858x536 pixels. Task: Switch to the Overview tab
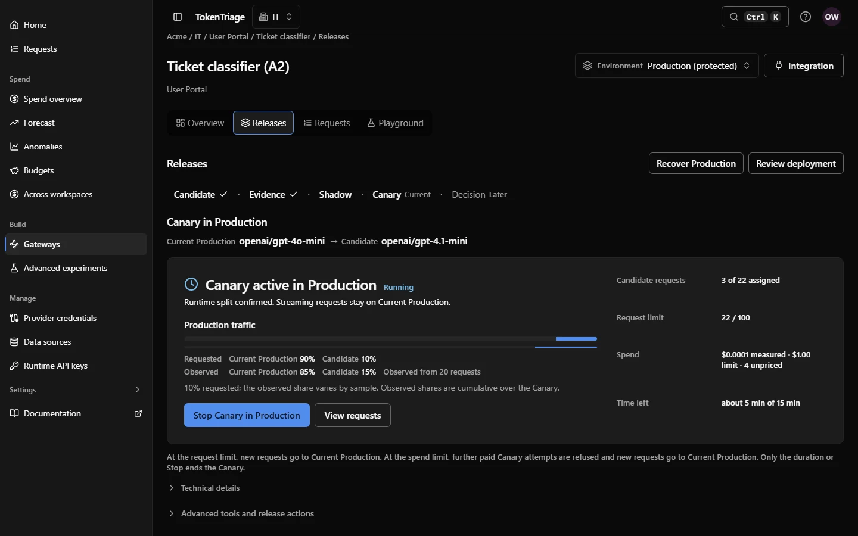200,123
